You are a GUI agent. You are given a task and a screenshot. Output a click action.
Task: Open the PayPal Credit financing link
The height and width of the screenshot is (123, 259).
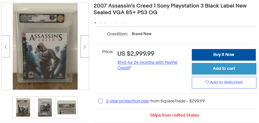(147, 65)
